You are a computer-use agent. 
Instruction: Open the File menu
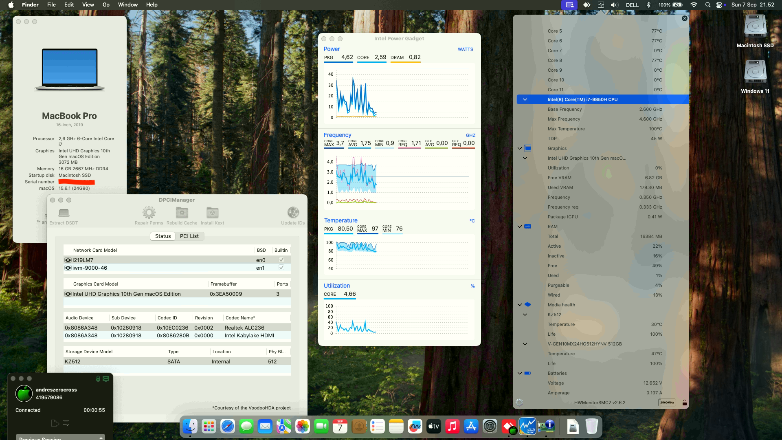coord(51,5)
